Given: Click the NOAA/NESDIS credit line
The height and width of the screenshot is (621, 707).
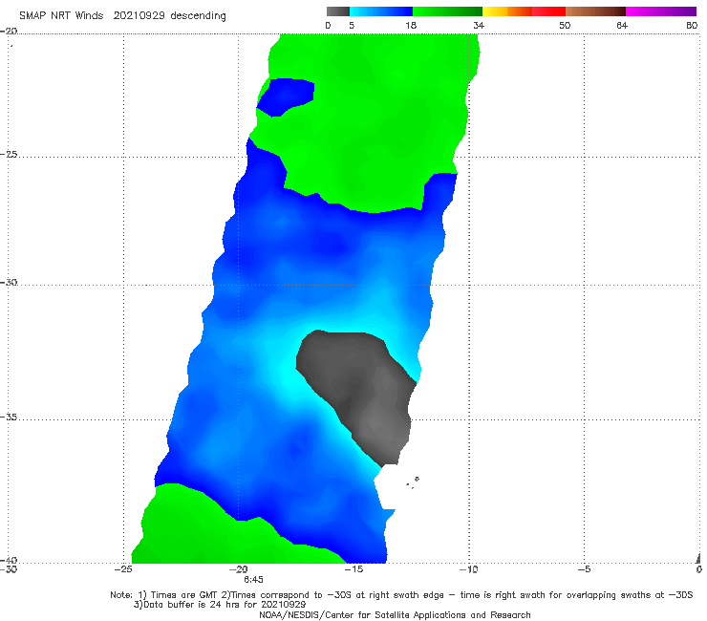Looking at the screenshot, I should click(x=395, y=615).
